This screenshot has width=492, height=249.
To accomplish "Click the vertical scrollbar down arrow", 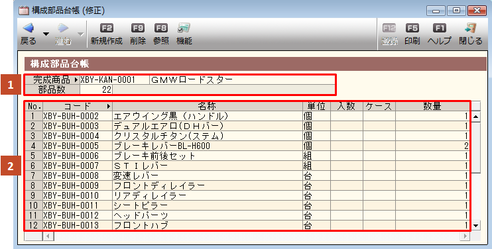I will 475,226.
